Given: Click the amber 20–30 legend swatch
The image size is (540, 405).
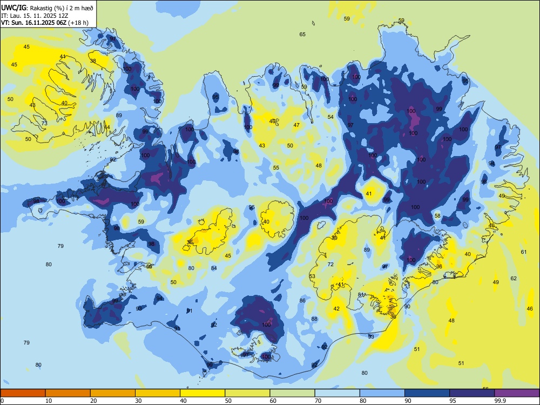Looking at the screenshot, I should [113, 393].
